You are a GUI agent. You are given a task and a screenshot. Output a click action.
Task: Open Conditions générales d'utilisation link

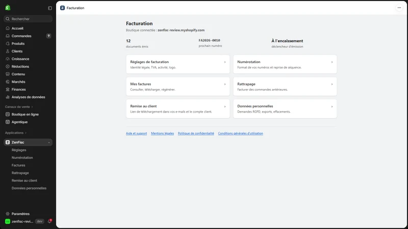(x=240, y=133)
